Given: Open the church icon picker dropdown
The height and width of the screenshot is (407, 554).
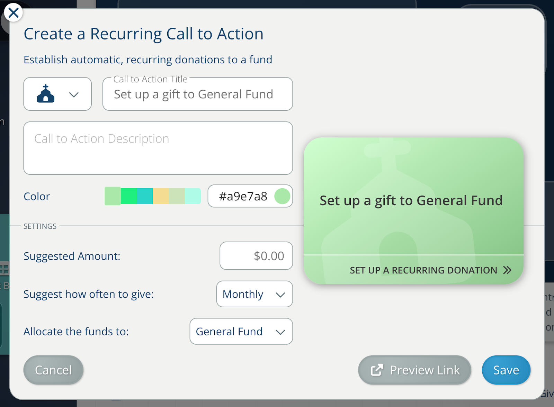Looking at the screenshot, I should (x=74, y=94).
